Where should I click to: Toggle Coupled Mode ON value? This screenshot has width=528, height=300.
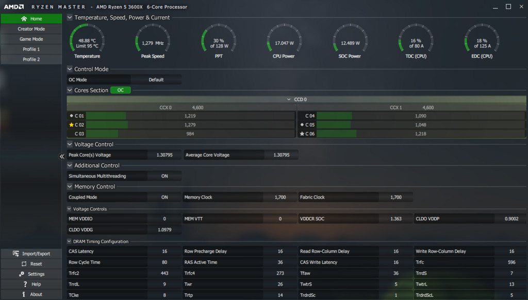click(164, 197)
